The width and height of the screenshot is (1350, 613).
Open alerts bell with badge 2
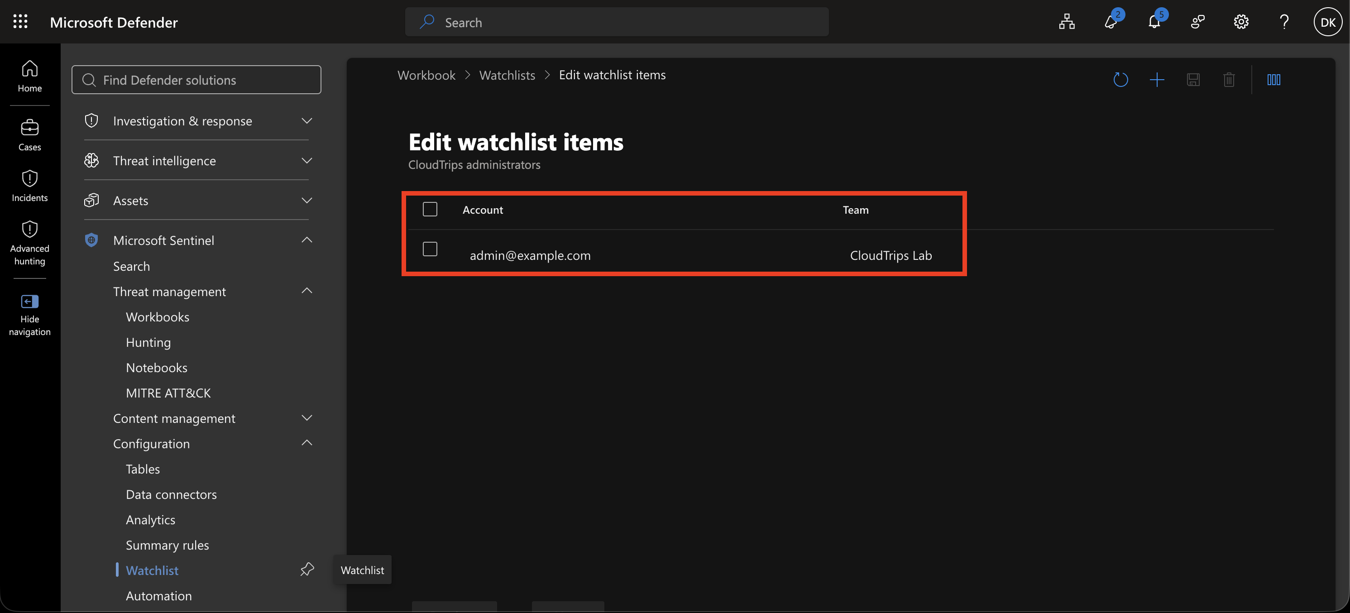1111,22
